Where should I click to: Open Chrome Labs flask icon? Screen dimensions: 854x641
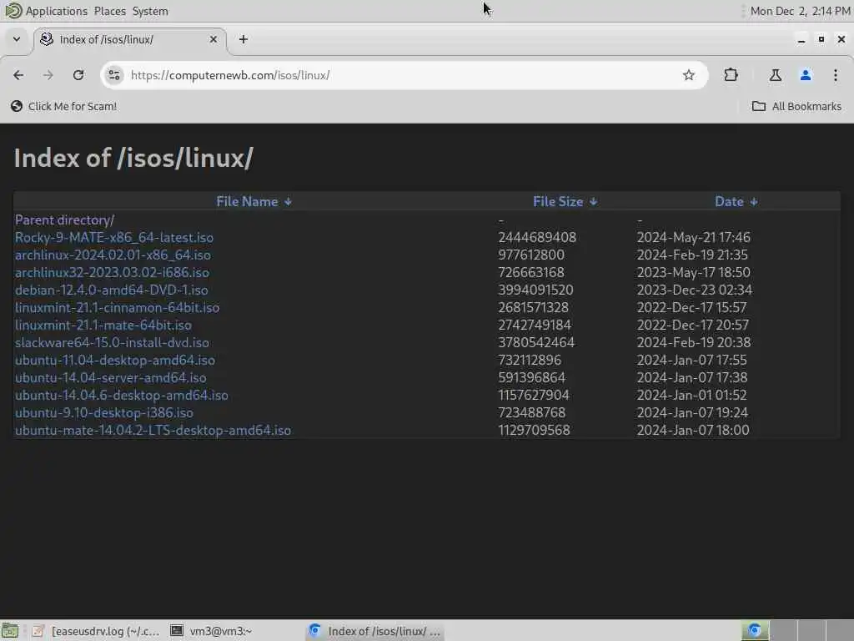pyautogui.click(x=775, y=75)
